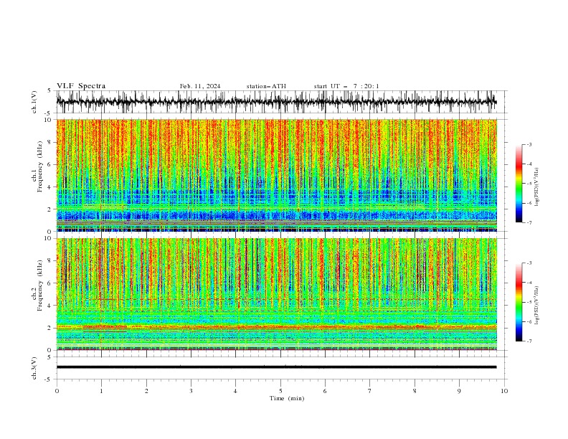Click the time axis tick label "1"
This screenshot has width=568, height=439.
(101, 391)
